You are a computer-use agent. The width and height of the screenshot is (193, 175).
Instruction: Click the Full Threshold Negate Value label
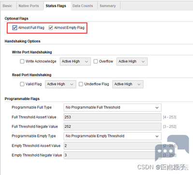coord(35,127)
